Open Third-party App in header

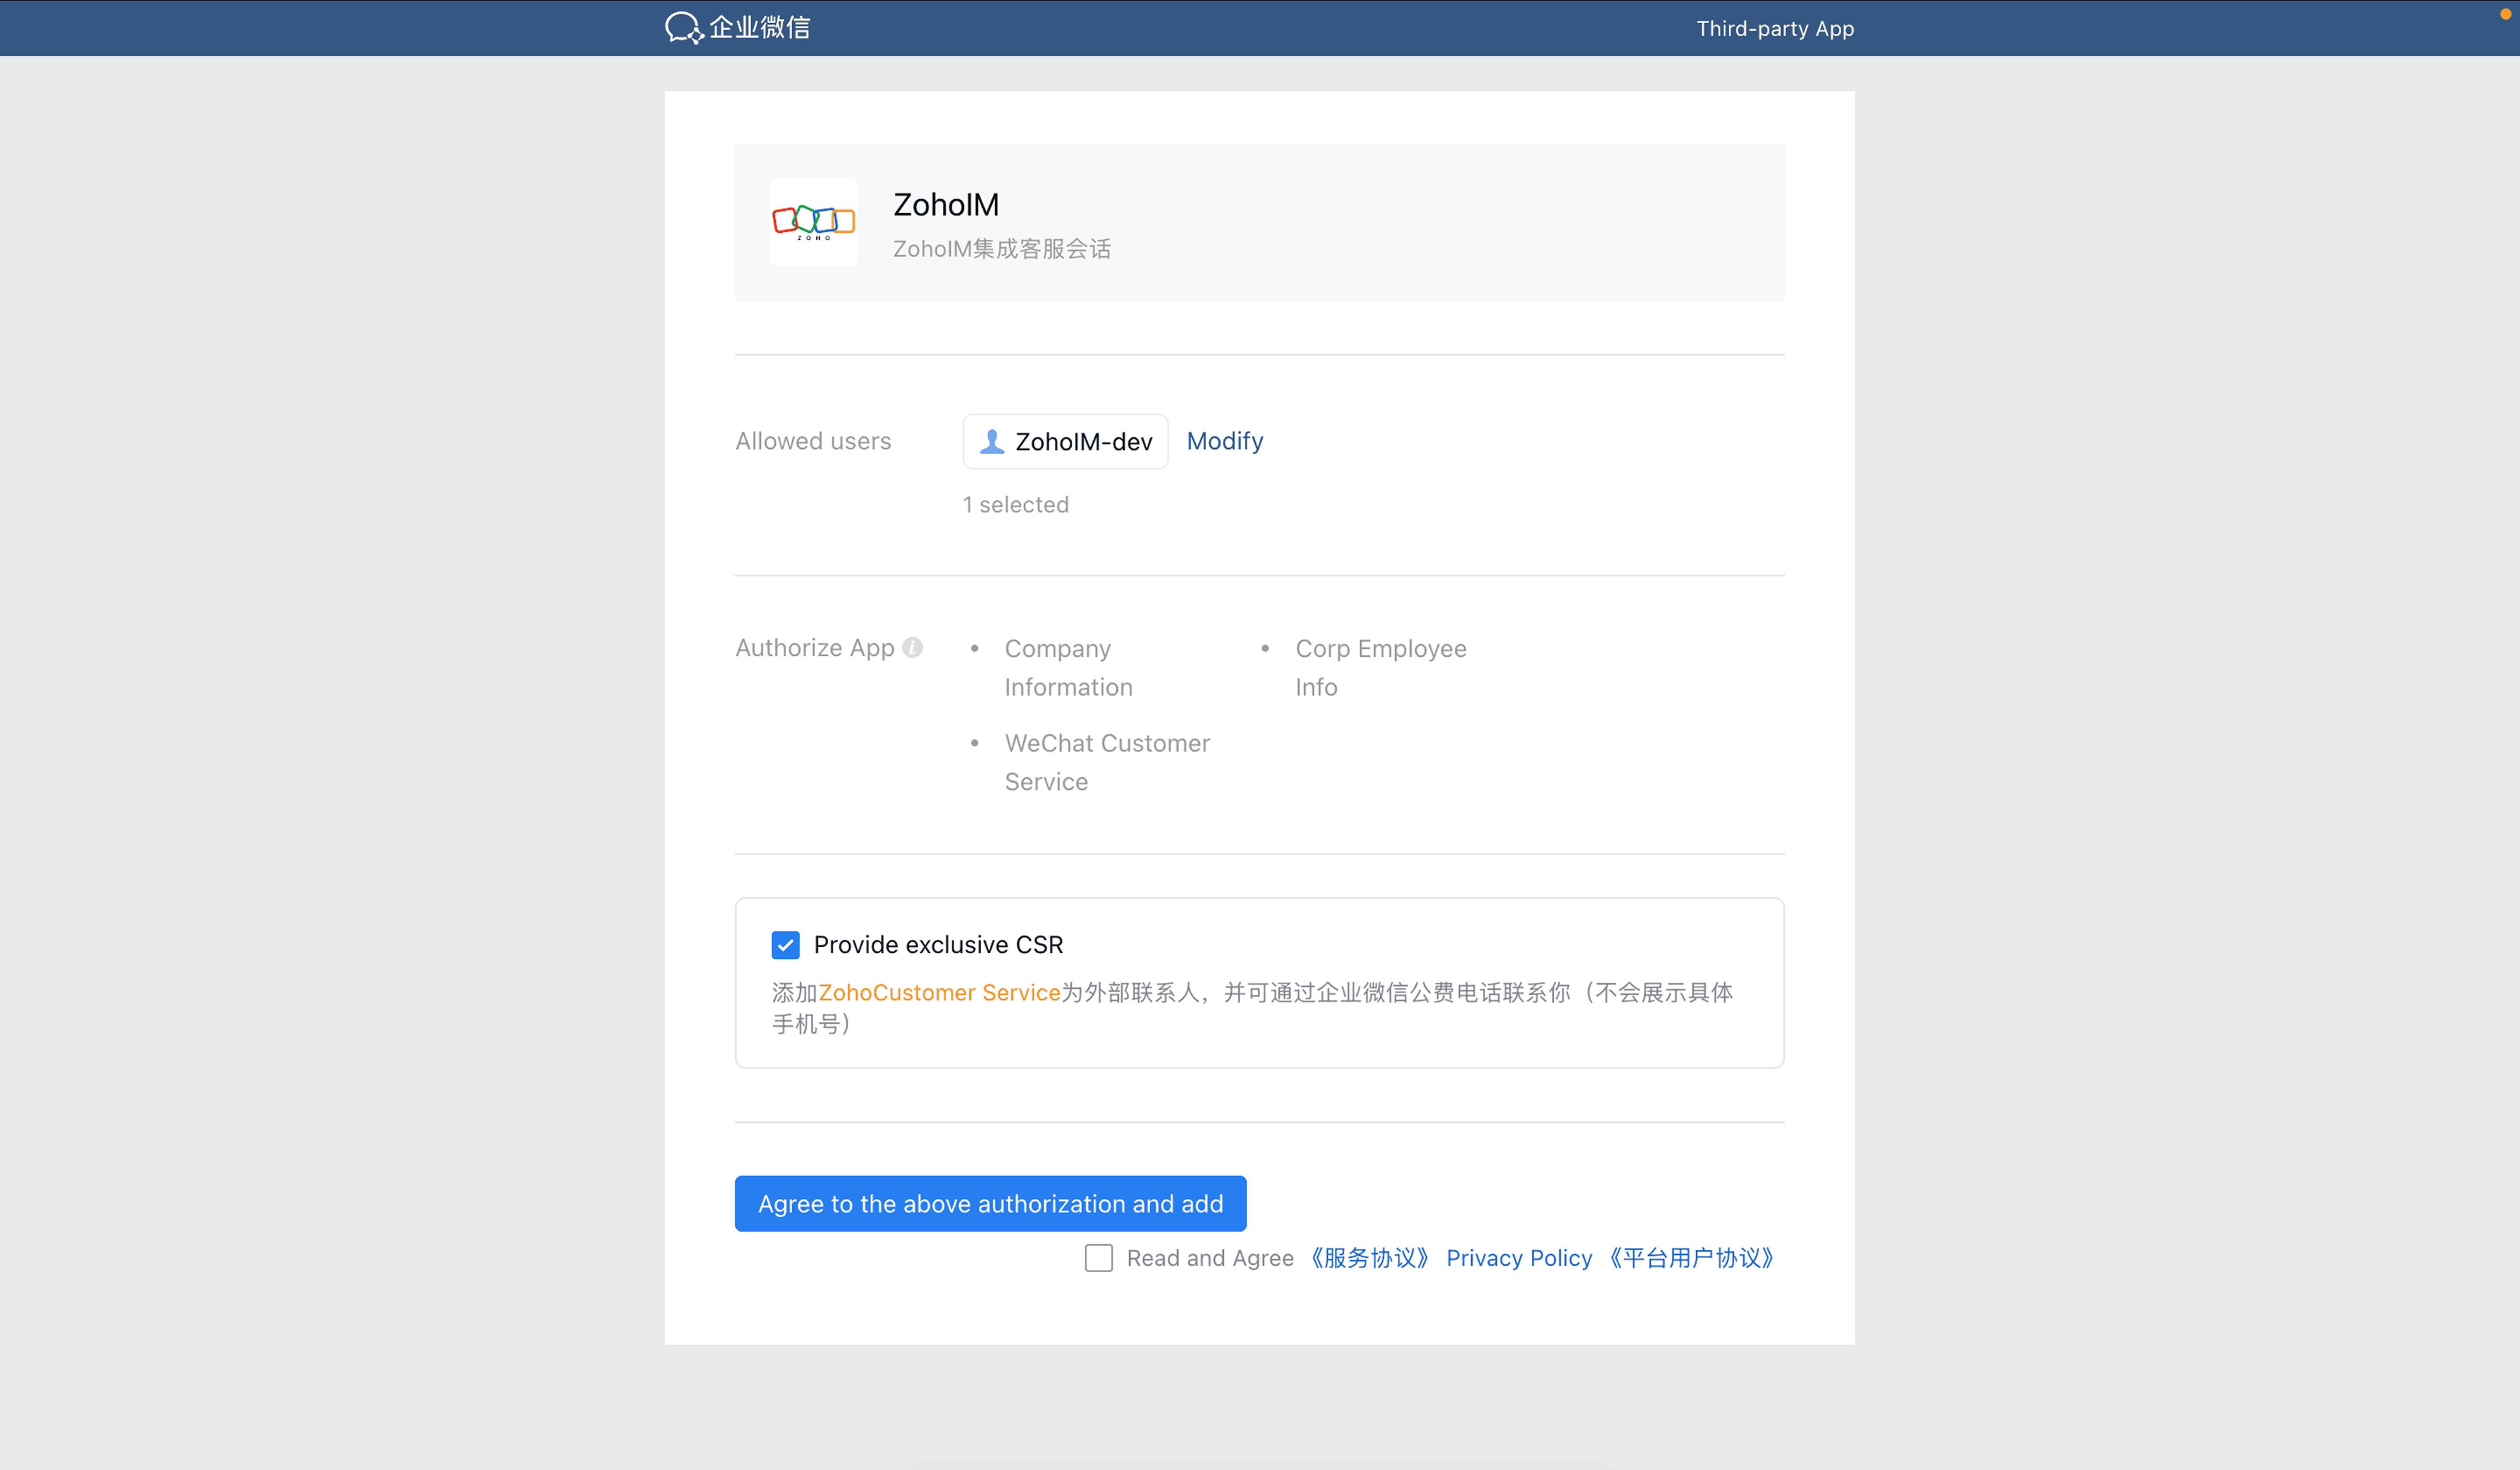1774,28
